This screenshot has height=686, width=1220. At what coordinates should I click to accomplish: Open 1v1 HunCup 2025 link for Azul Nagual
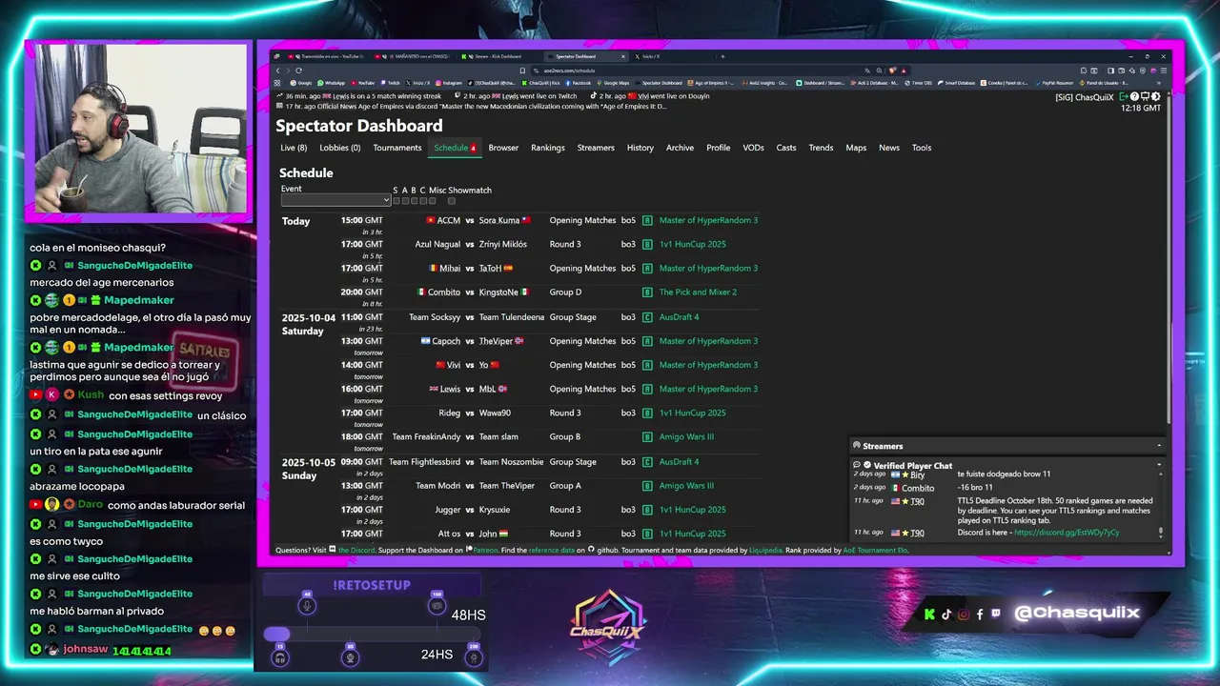point(692,244)
